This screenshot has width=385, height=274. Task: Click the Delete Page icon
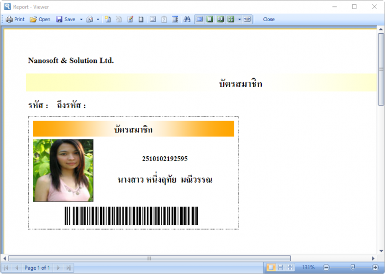coord(118,19)
